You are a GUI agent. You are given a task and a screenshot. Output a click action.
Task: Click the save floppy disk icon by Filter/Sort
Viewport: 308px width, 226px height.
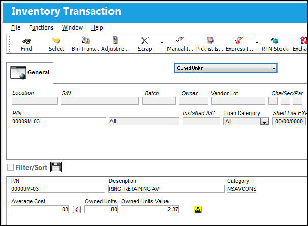pos(56,167)
